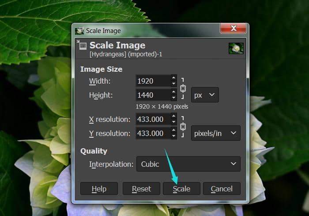
Task: Close the Scale Image window
Action: click(234, 28)
